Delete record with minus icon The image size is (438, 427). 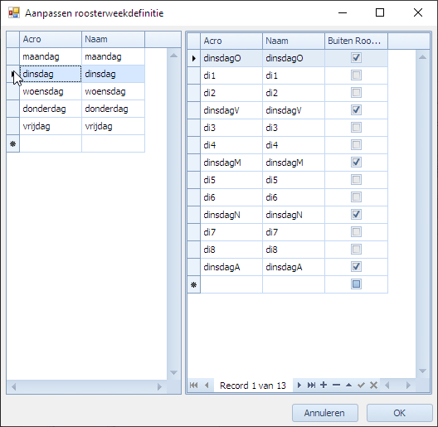336,386
